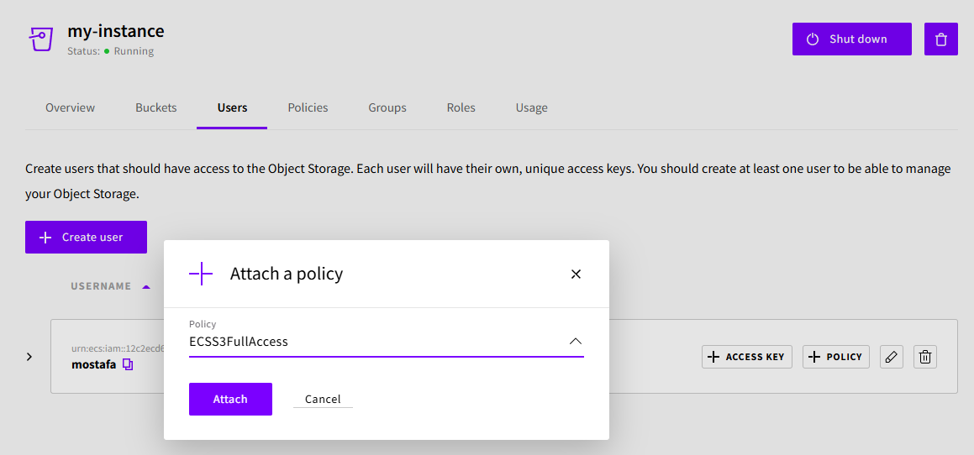Image resolution: width=974 pixels, height=455 pixels.
Task: Open the Groups tab
Action: (387, 107)
